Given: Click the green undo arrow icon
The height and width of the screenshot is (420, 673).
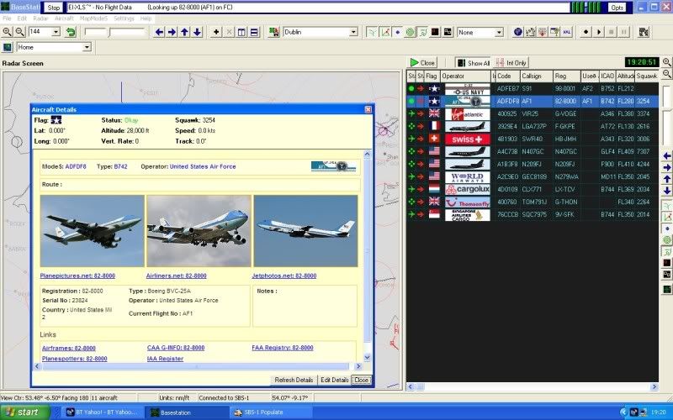Looking at the screenshot, I should coord(71,32).
